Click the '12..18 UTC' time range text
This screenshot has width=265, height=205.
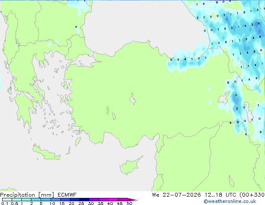tap(221, 195)
